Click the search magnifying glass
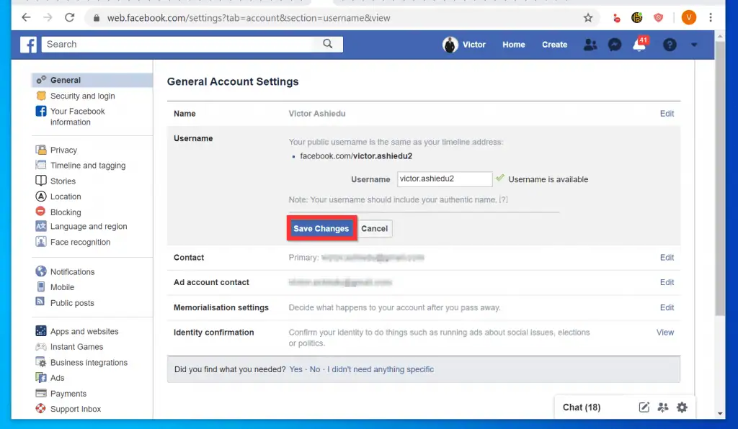Screen dimensions: 738x429 (328, 44)
